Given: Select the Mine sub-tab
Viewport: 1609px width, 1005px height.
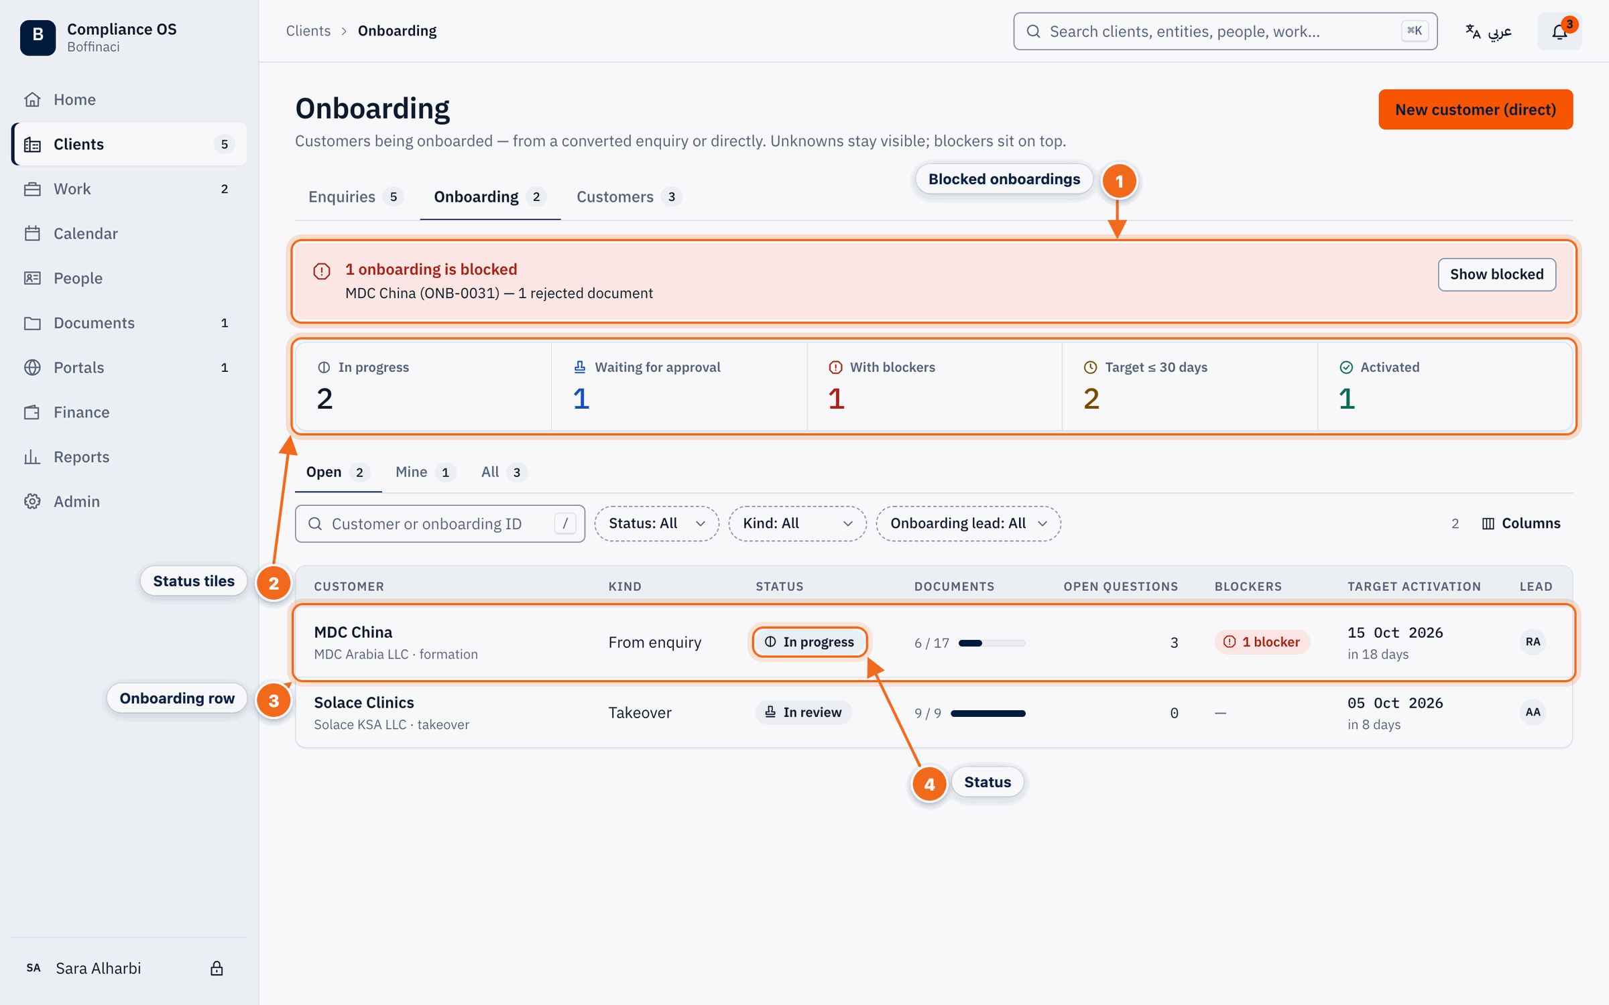Looking at the screenshot, I should [425, 472].
